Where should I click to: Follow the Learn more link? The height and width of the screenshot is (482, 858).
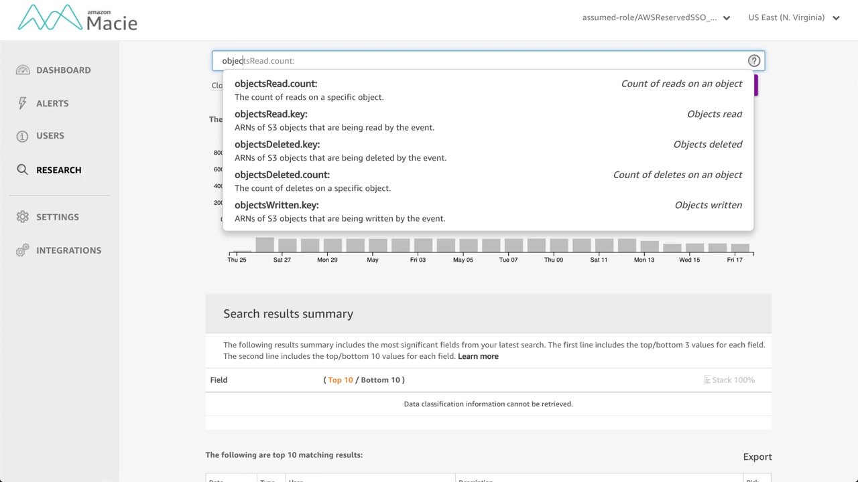click(x=478, y=357)
